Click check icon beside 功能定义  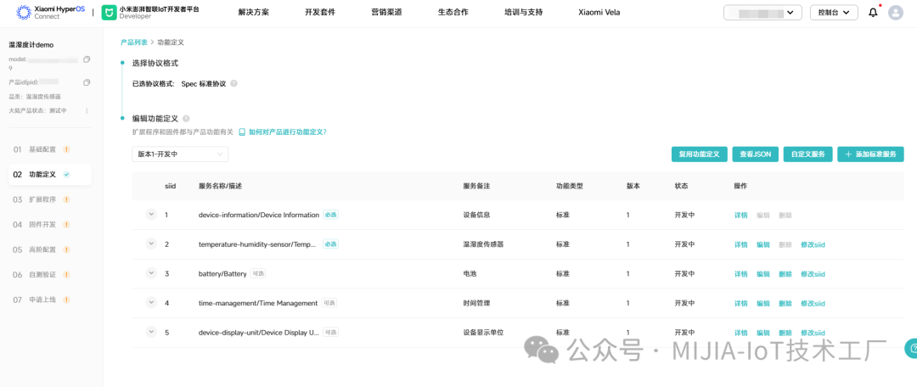pyautogui.click(x=66, y=174)
